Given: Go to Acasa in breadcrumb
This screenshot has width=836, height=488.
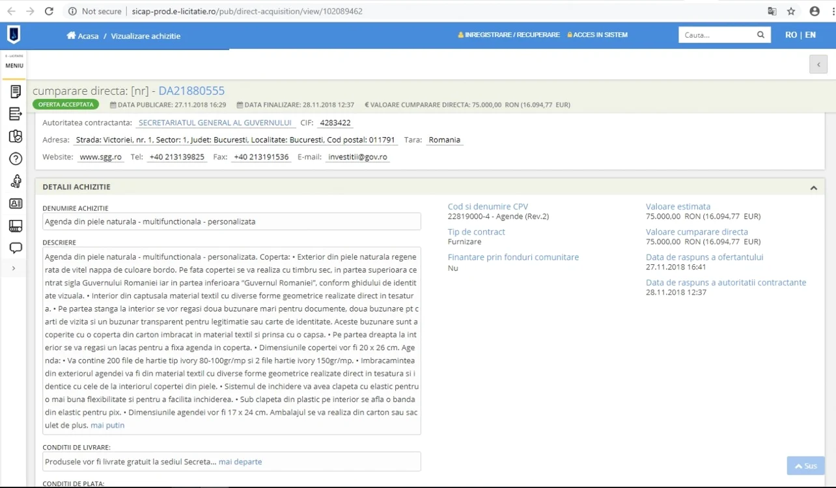Looking at the screenshot, I should point(88,36).
